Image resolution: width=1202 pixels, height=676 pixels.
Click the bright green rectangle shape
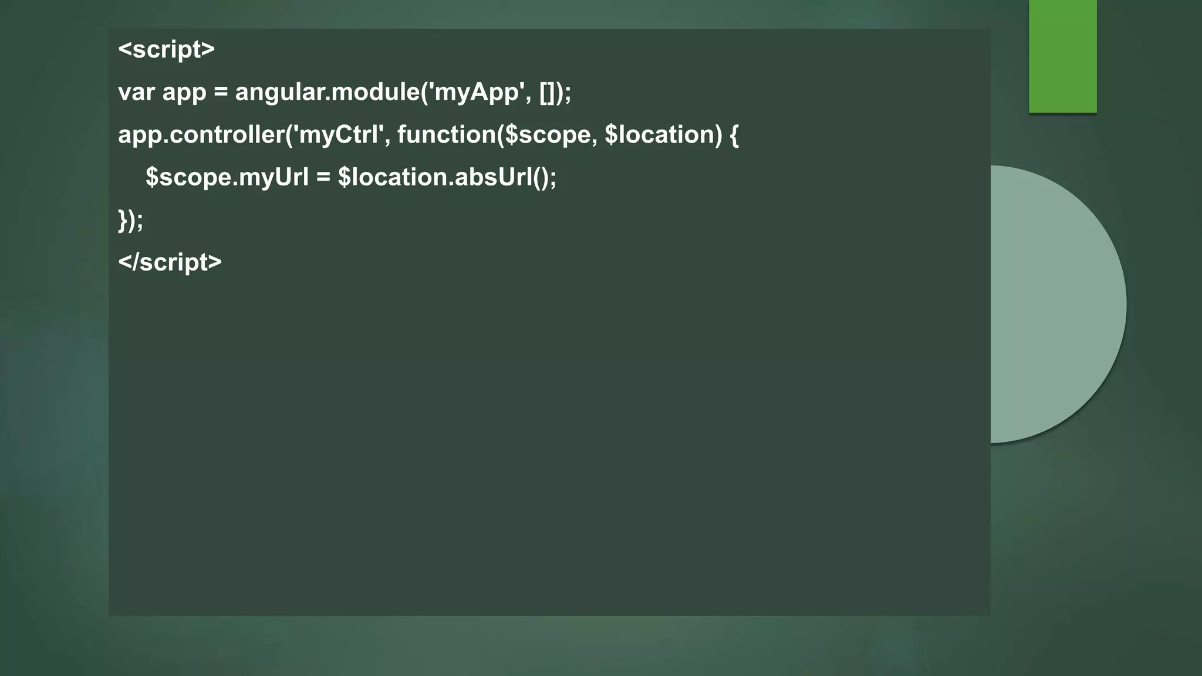(x=1062, y=56)
